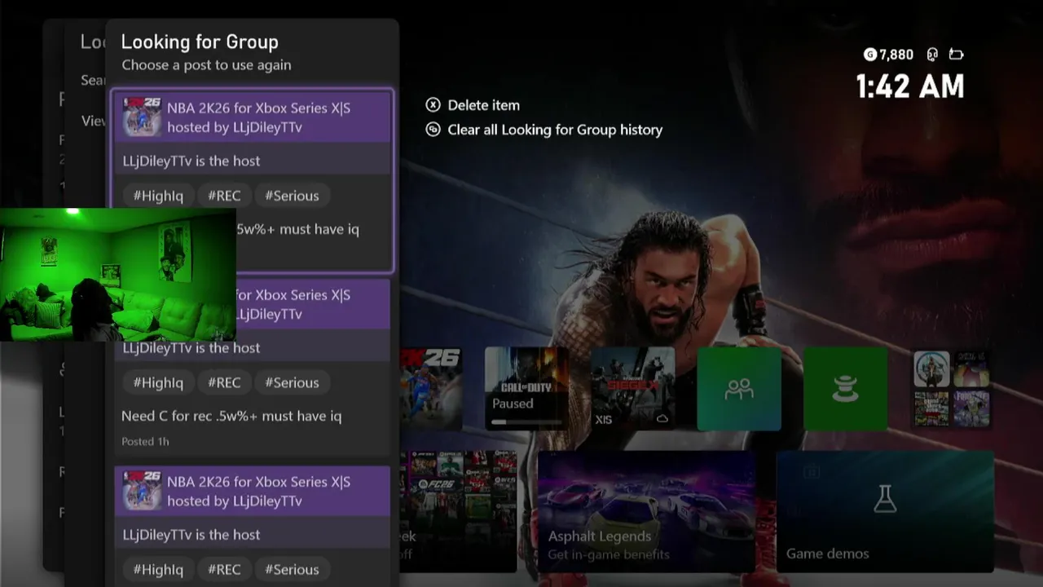The height and width of the screenshot is (587, 1043).
Task: Launch the NBA 2K26 game tile on the dashboard
Action: click(x=431, y=389)
